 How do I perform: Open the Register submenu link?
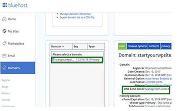coord(6,80)
